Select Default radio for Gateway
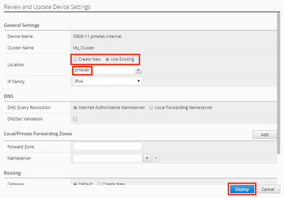The height and width of the screenshot is (198, 284). pos(75,183)
